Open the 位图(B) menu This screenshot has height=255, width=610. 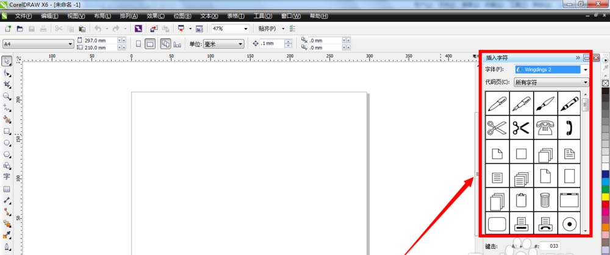(182, 16)
